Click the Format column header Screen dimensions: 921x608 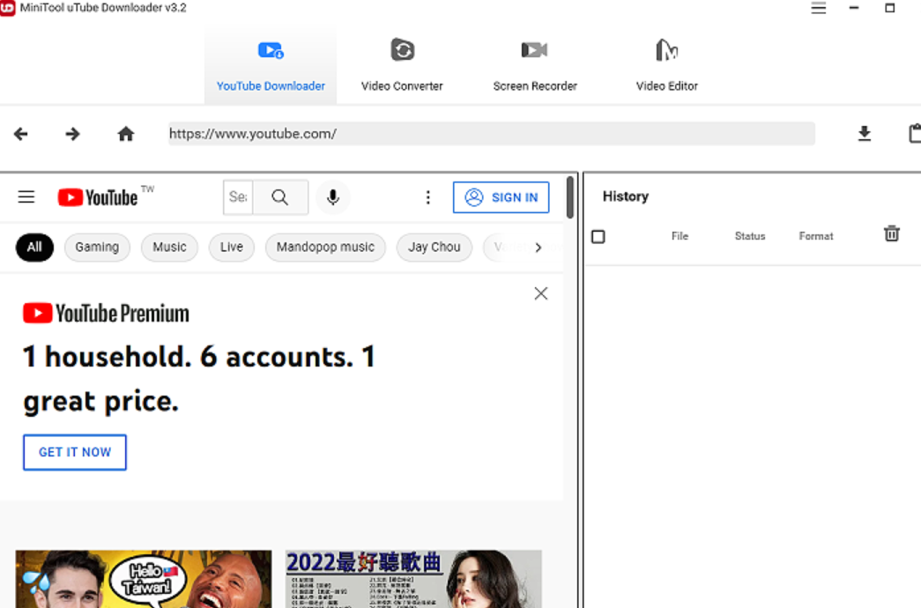tap(816, 236)
